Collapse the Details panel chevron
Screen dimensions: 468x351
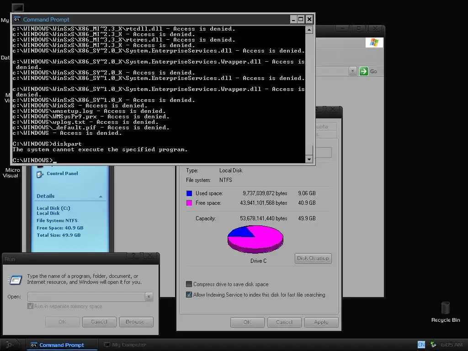(101, 197)
